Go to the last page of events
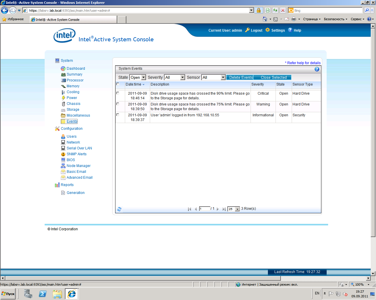Viewport: 376px width, 300px height. [x=224, y=209]
